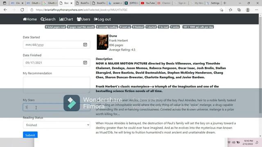Viewport: 262px width, 147px height.
Task: Click the Date Started input field
Action: tap(56, 45)
